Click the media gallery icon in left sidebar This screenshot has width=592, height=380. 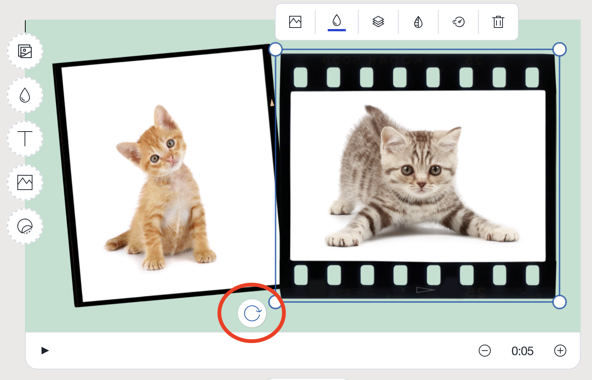tap(25, 51)
